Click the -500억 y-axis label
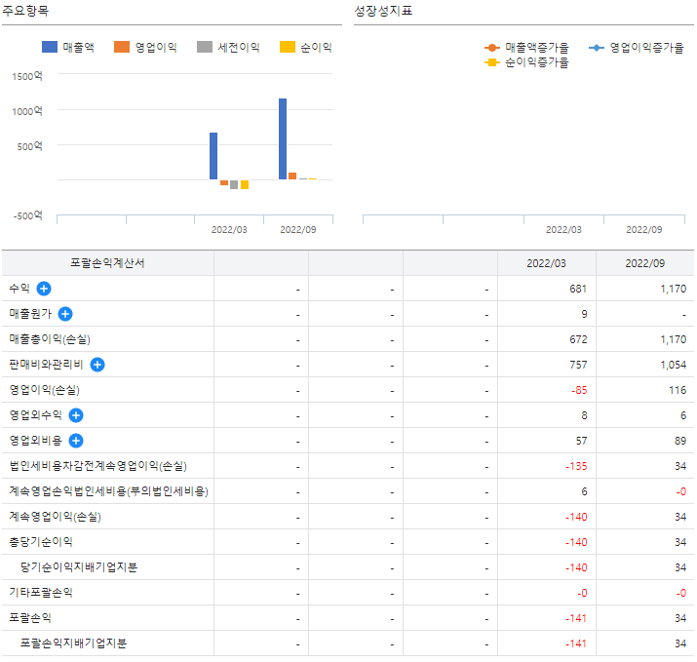 tap(28, 215)
